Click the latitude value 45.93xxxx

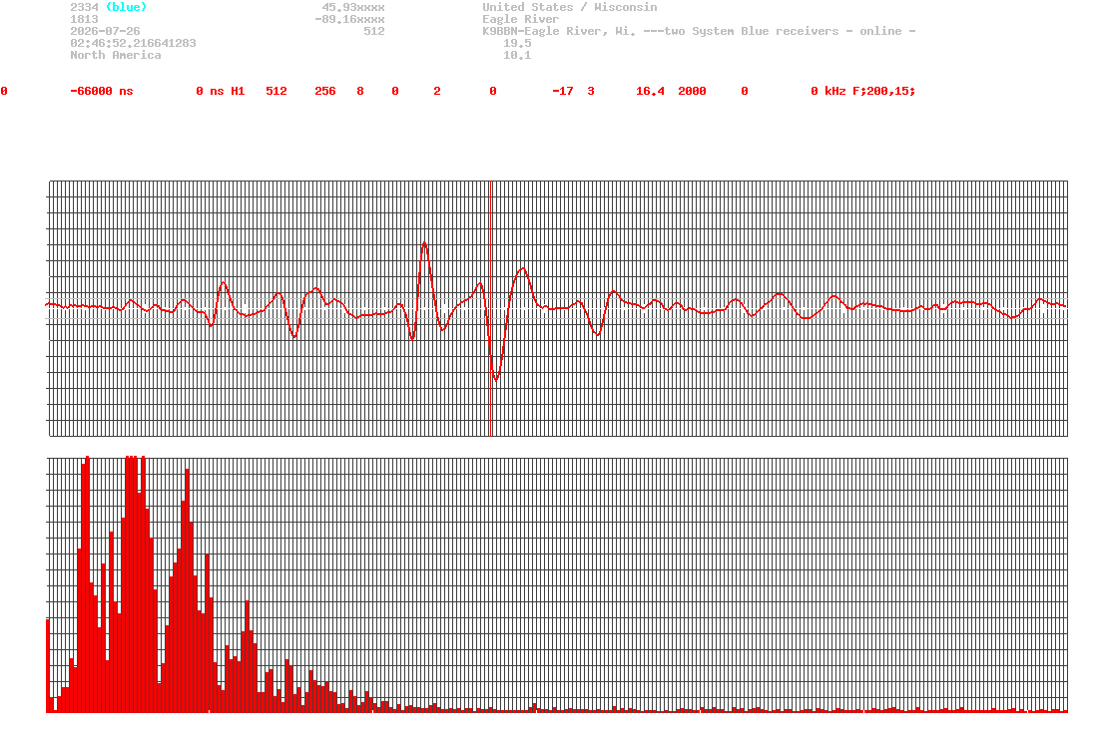click(x=352, y=7)
